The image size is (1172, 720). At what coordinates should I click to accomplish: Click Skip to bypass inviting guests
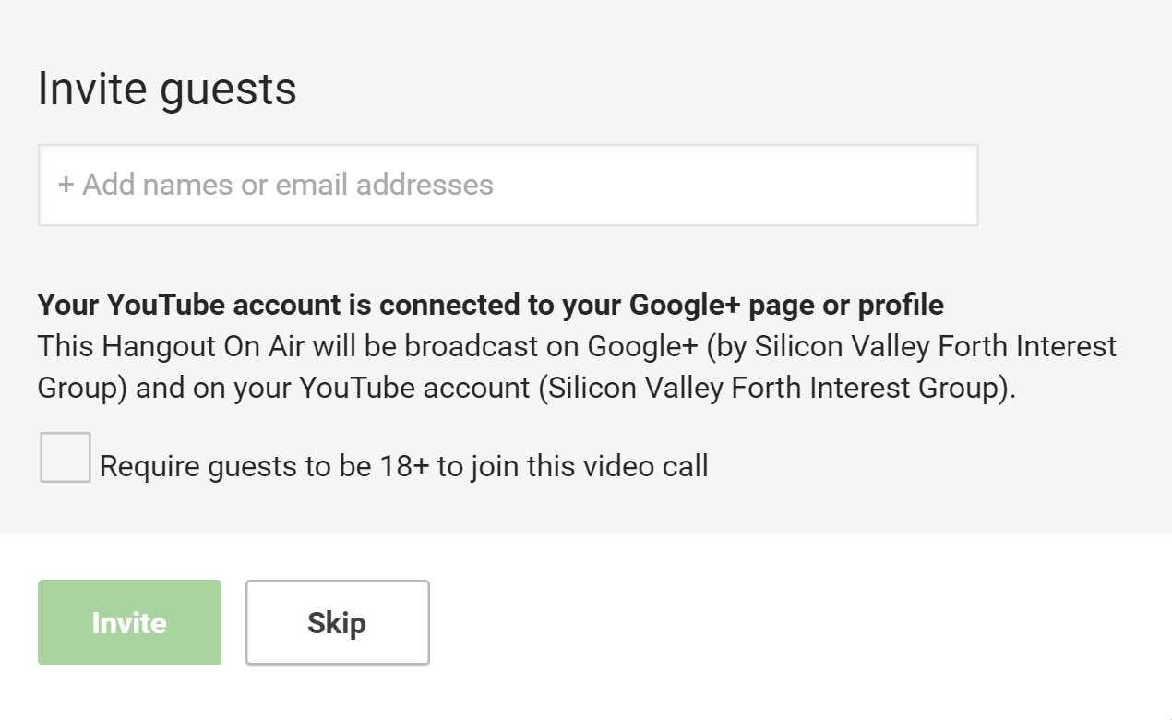(336, 622)
